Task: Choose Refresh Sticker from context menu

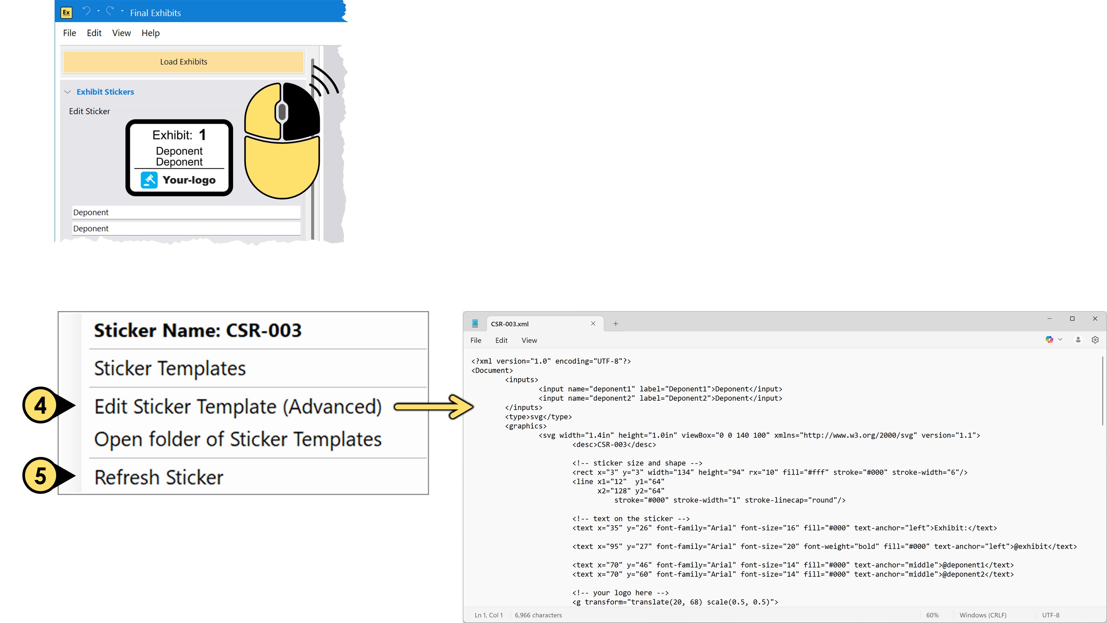Action: pos(159,477)
